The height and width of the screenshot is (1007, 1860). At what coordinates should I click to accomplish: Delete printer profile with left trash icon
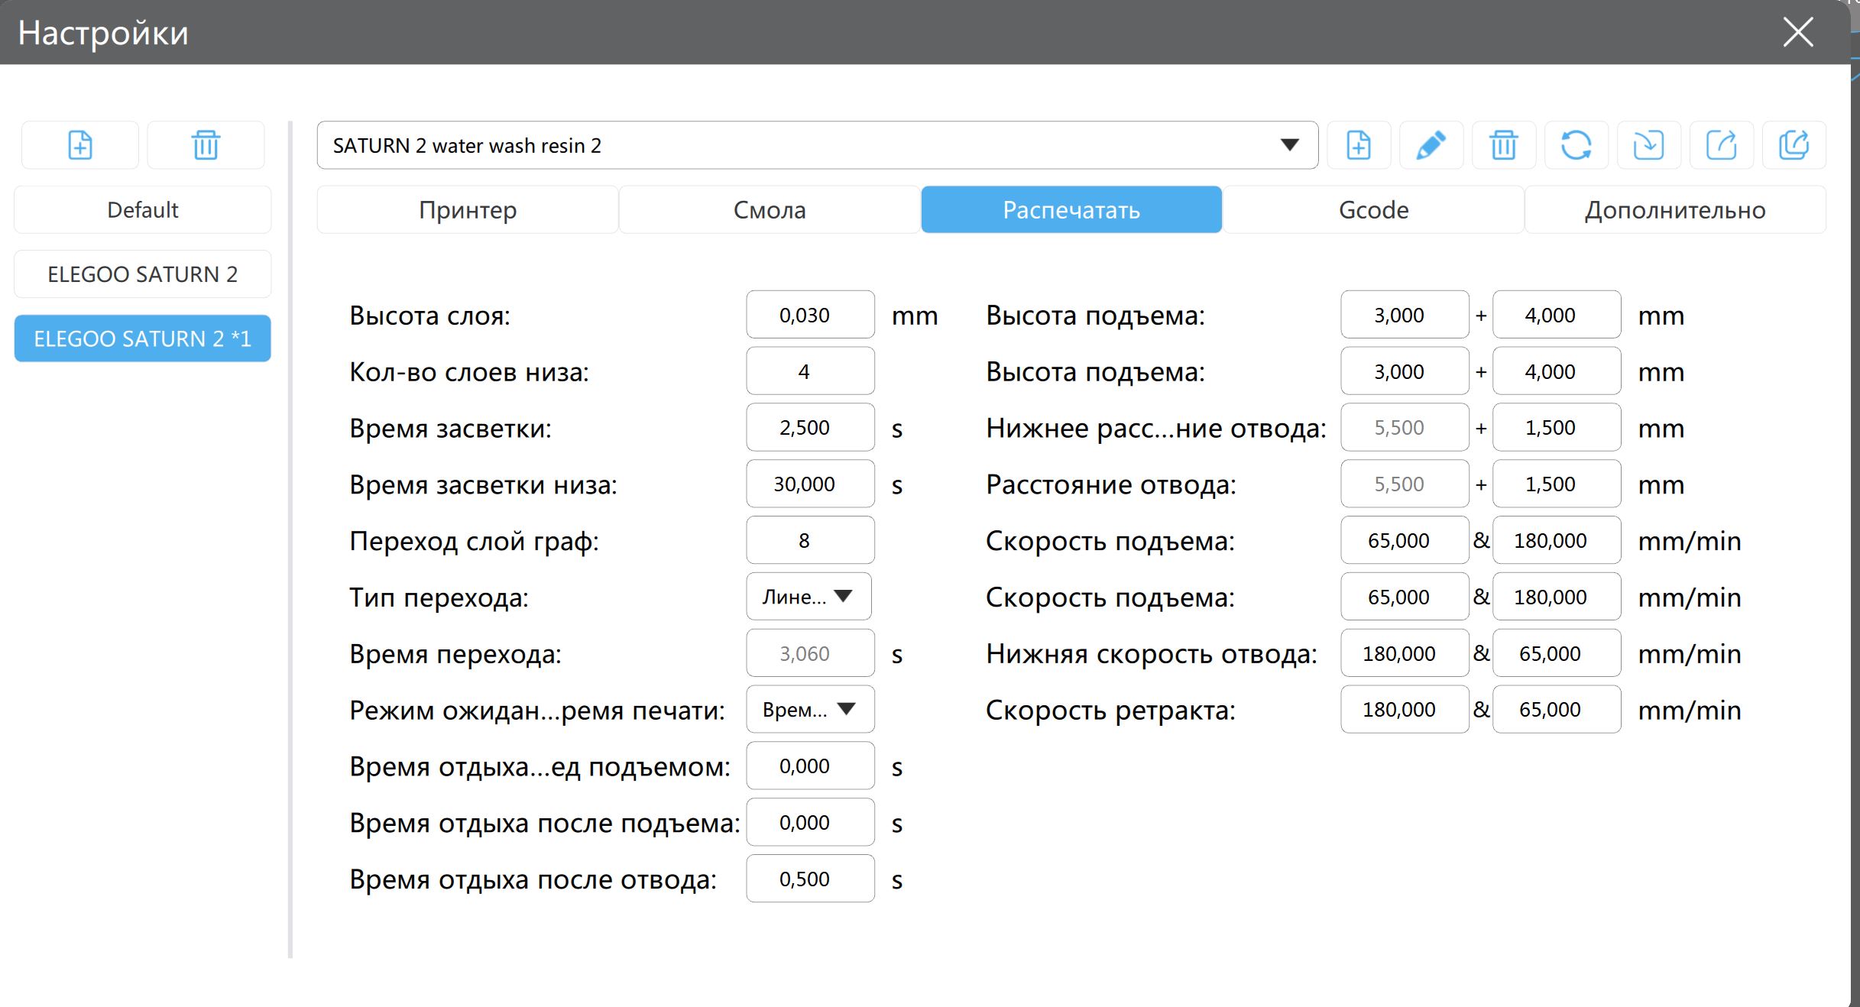206,145
